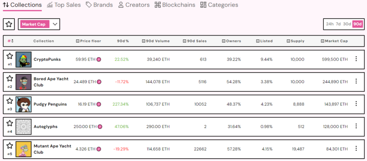Open the Market Cap sort dropdown

tap(39, 24)
